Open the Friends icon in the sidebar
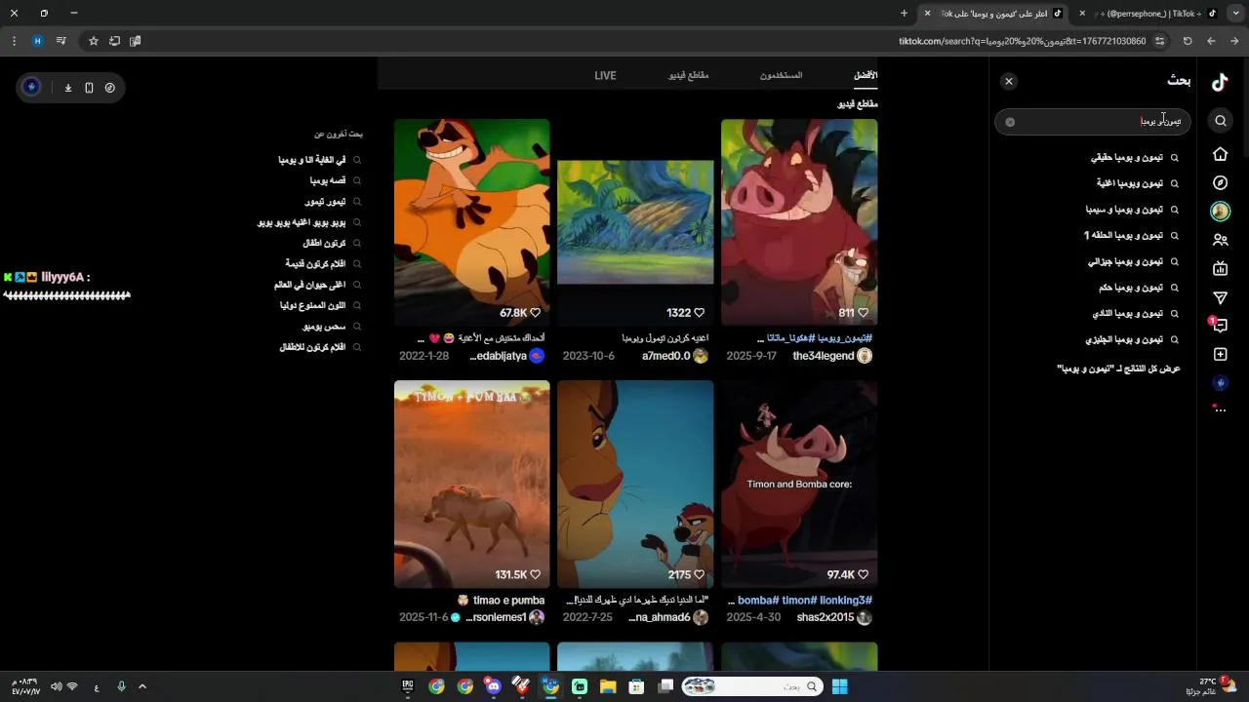This screenshot has width=1249, height=702. coord(1220,240)
